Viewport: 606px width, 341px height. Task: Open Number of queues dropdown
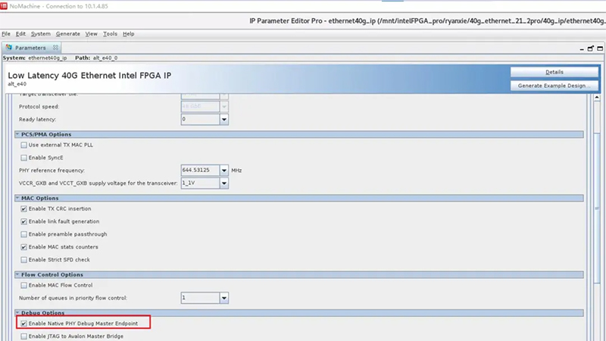(223, 298)
